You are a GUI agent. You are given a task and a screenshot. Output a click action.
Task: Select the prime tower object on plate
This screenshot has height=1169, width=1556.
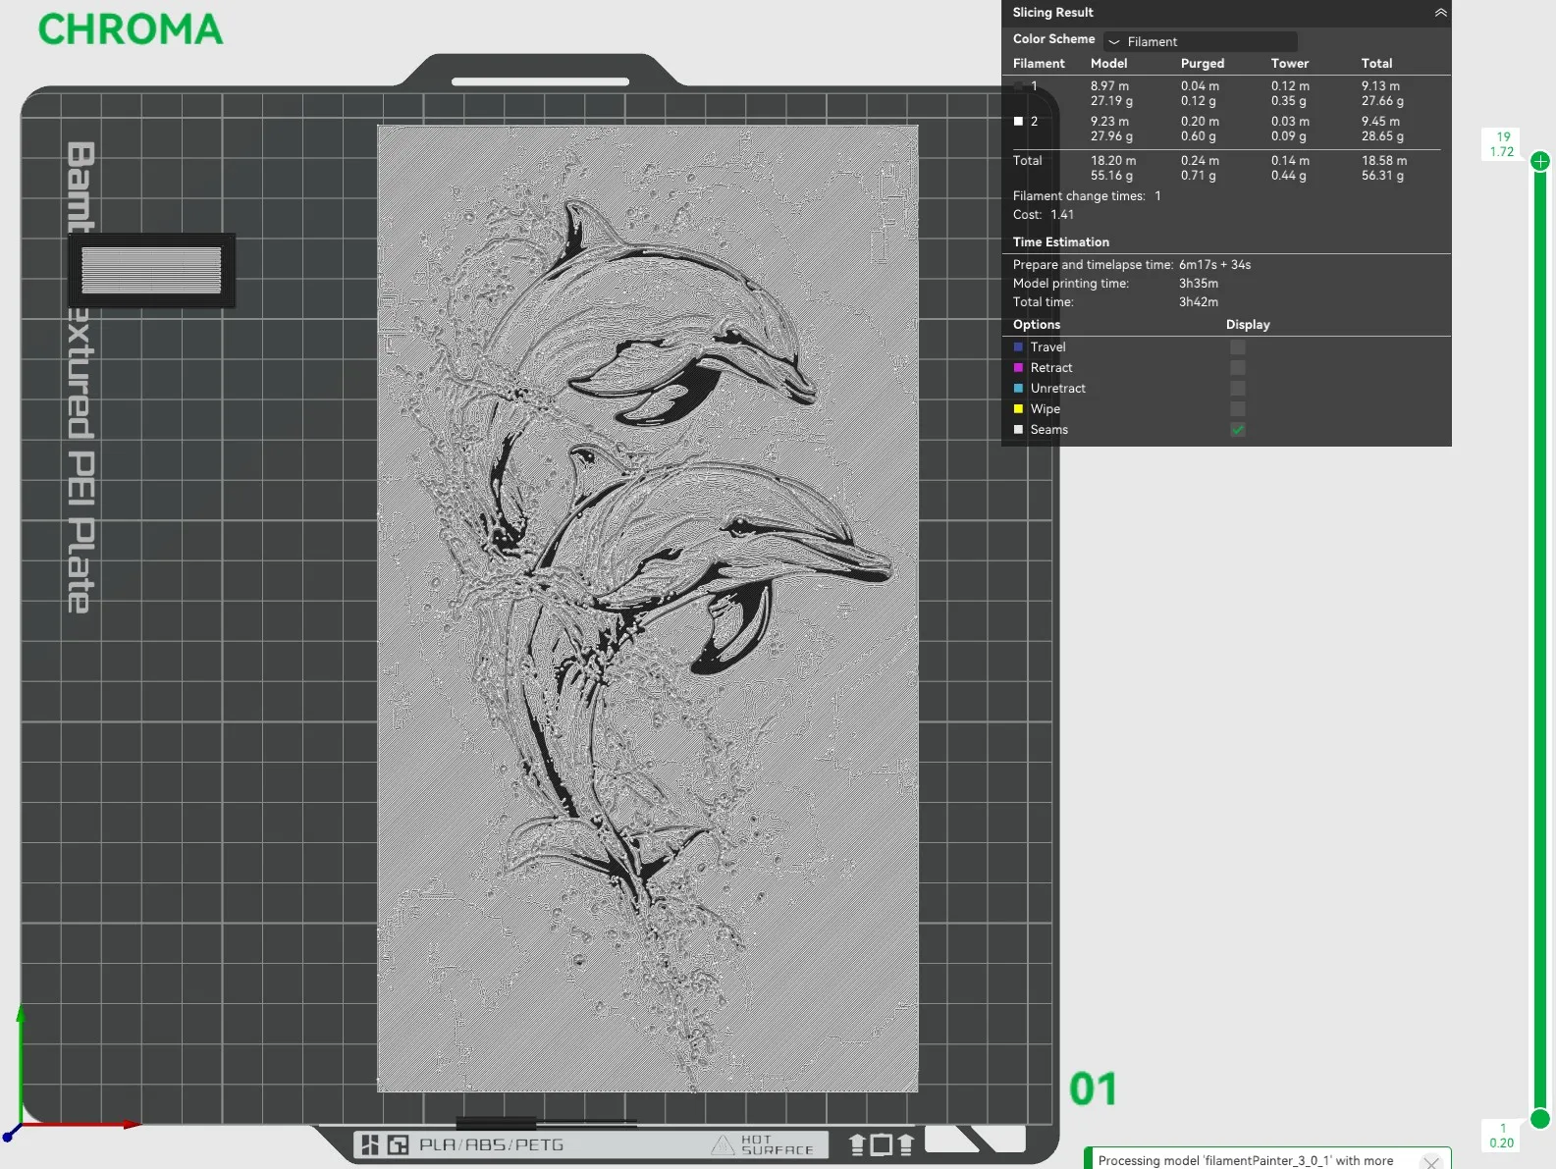tap(151, 271)
